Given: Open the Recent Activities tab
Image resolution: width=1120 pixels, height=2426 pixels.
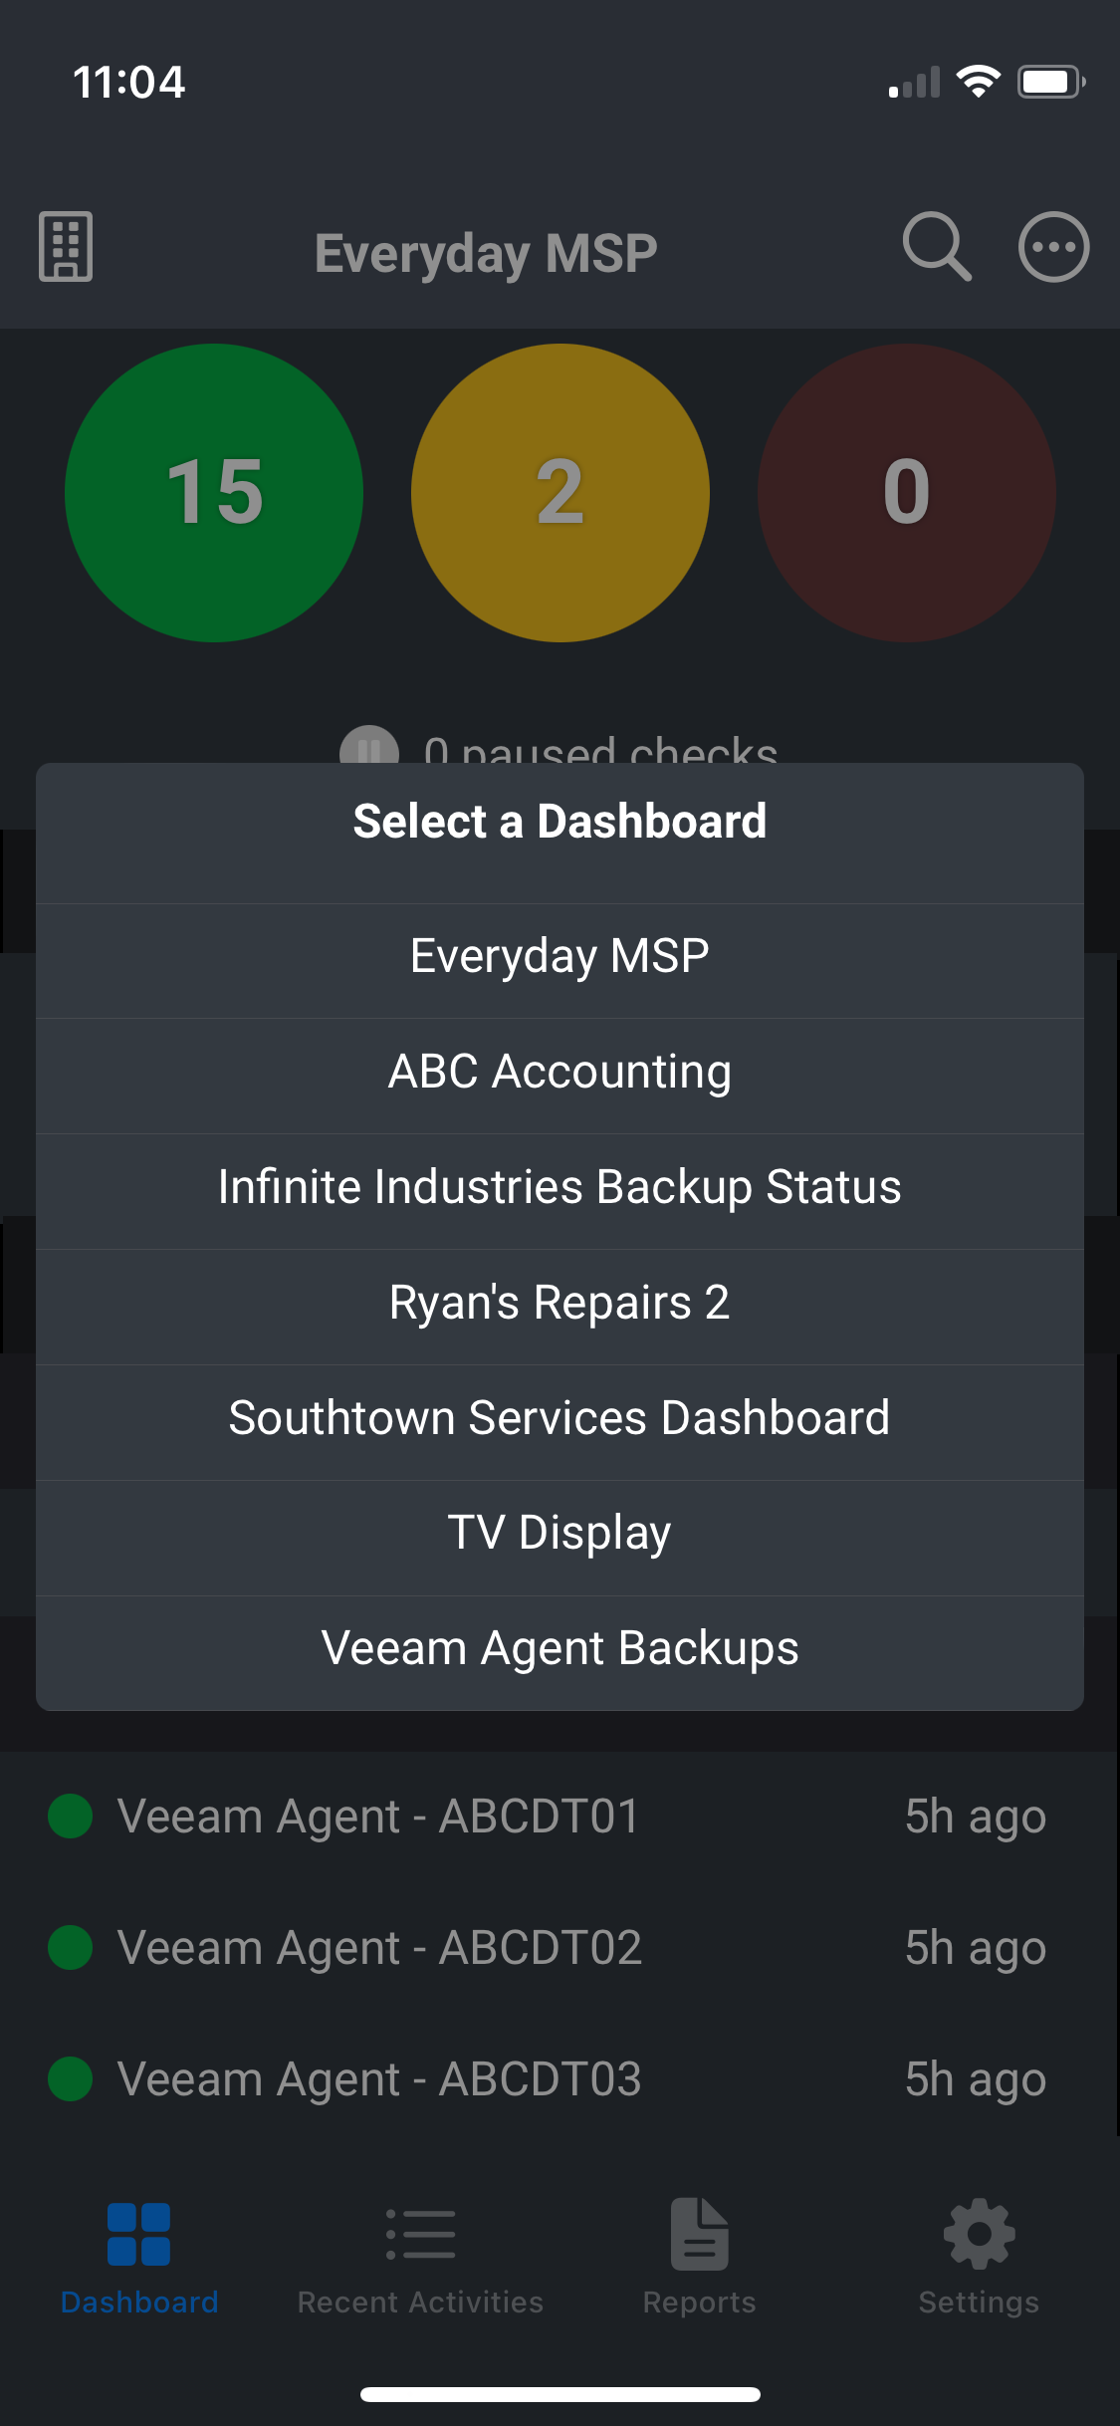Looking at the screenshot, I should point(420,2257).
